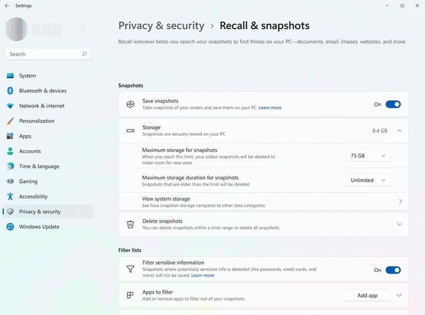Screen dimensions: 425x315
Task: Click Maximum storage duration for snapshots label
Action: 190,178
